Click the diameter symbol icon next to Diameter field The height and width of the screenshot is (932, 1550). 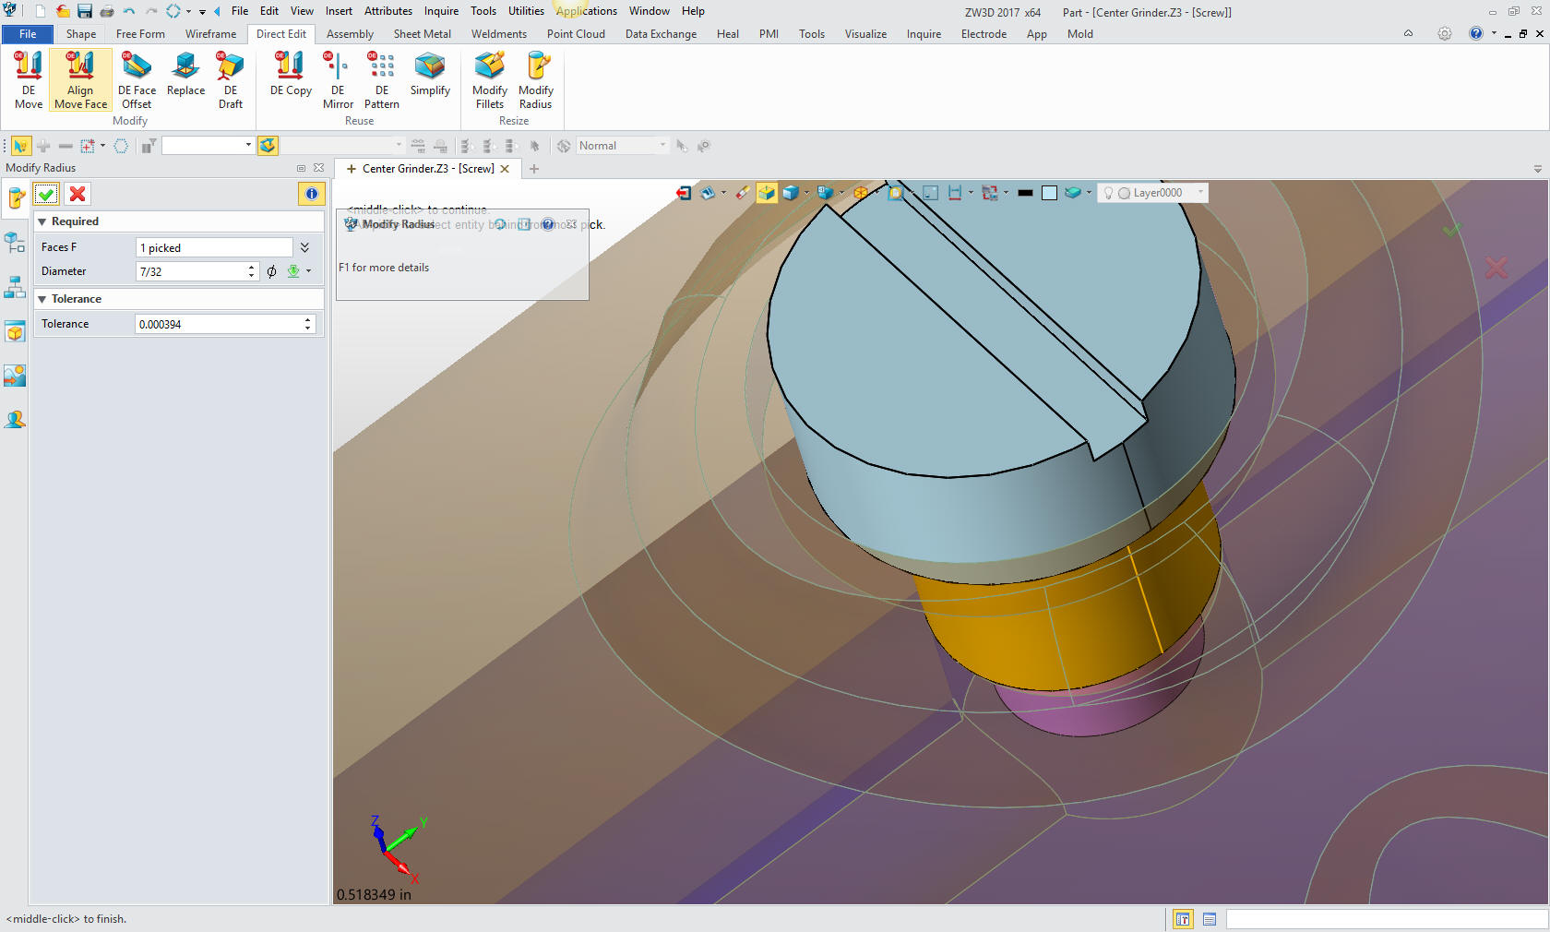tap(271, 271)
